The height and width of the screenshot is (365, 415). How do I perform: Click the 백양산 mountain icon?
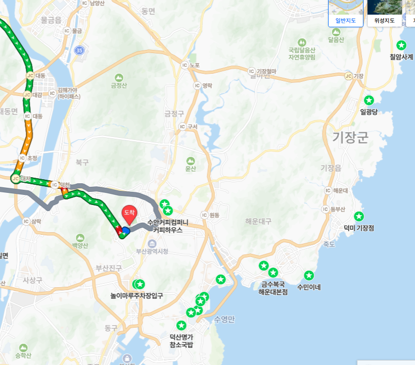[80, 238]
